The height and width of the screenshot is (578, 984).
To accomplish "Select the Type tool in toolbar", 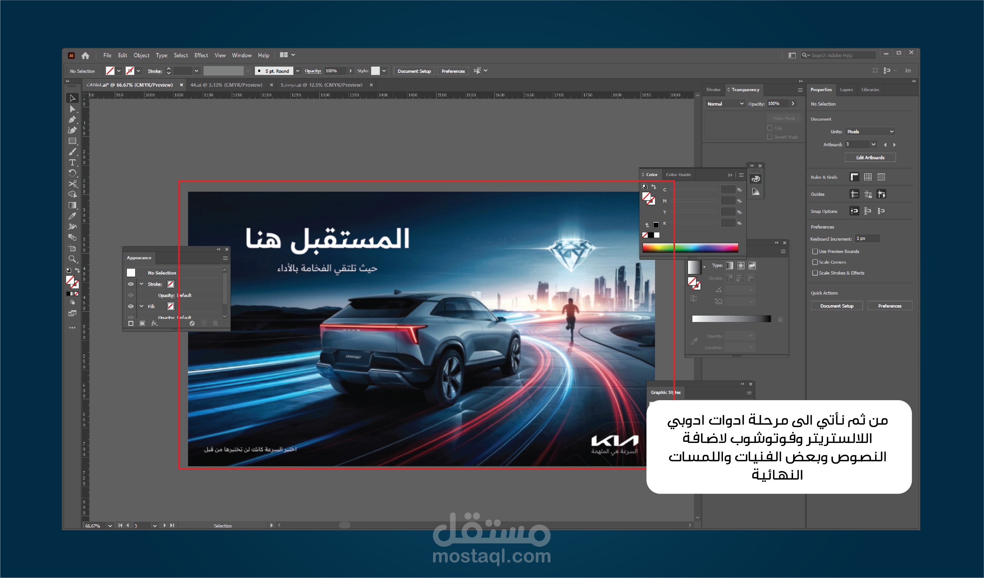I will [x=72, y=162].
